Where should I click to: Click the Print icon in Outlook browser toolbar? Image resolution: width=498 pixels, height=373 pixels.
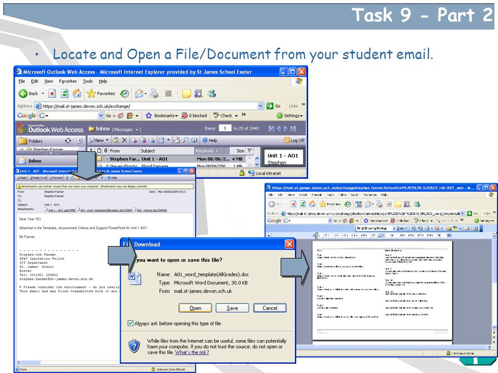[x=155, y=94]
